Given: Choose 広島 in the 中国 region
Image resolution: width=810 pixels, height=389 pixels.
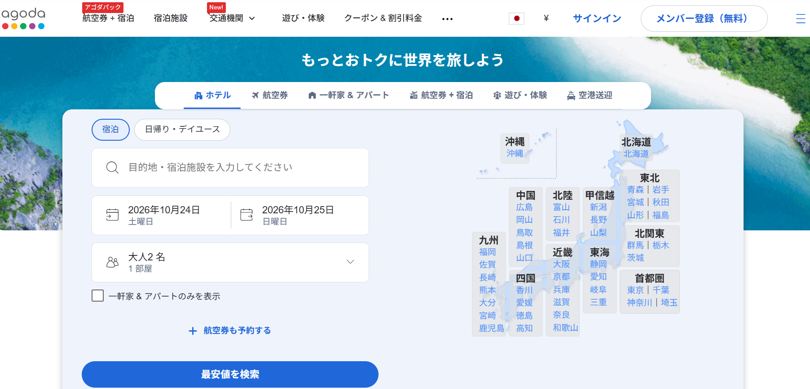Looking at the screenshot, I should pyautogui.click(x=524, y=207).
